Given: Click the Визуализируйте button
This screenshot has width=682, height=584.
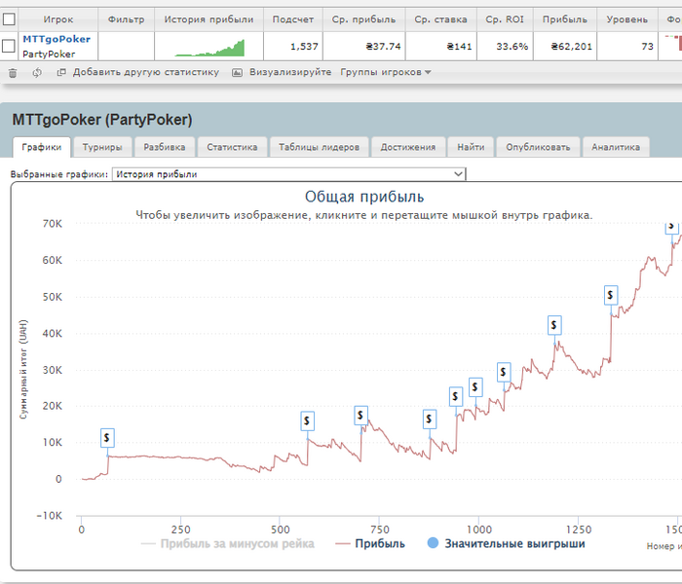Looking at the screenshot, I should click(x=290, y=72).
